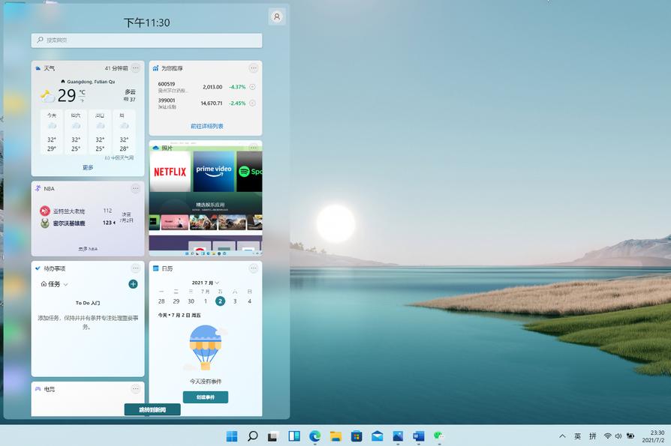Click the NBA widget more options icon

pyautogui.click(x=135, y=189)
